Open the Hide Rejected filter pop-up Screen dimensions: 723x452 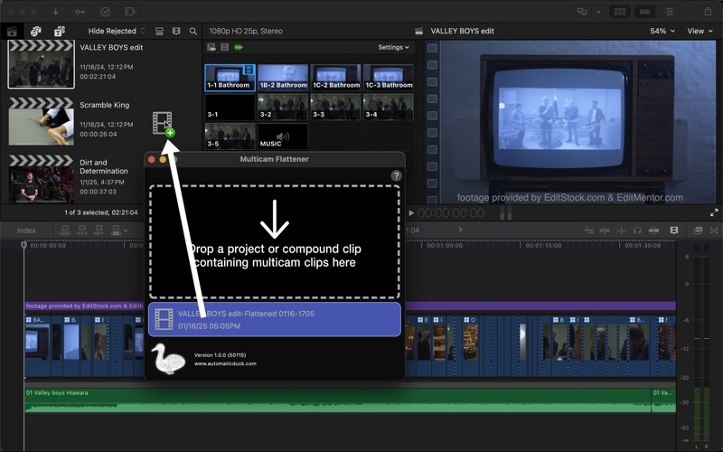117,31
